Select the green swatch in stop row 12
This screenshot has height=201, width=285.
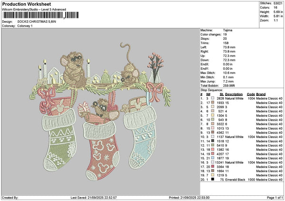pos(212,145)
